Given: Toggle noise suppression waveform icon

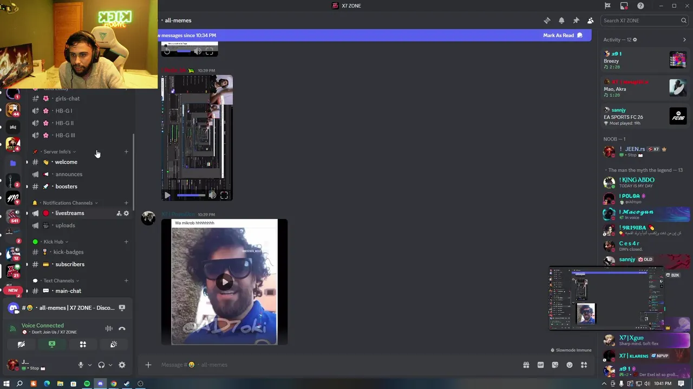Looking at the screenshot, I should (109, 328).
